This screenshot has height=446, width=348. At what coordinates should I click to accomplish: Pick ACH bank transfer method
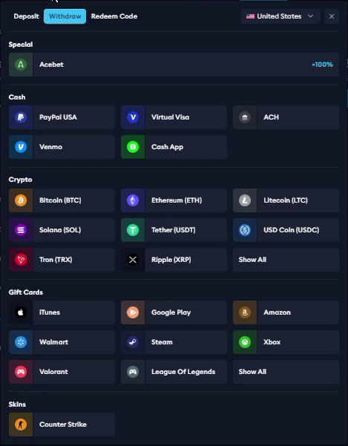(x=286, y=117)
